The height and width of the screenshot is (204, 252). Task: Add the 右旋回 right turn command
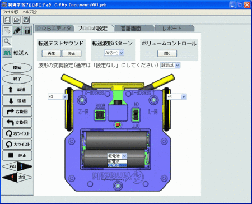pos(17,112)
